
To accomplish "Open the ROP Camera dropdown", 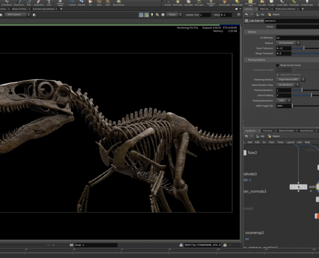I will click(17, 15).
